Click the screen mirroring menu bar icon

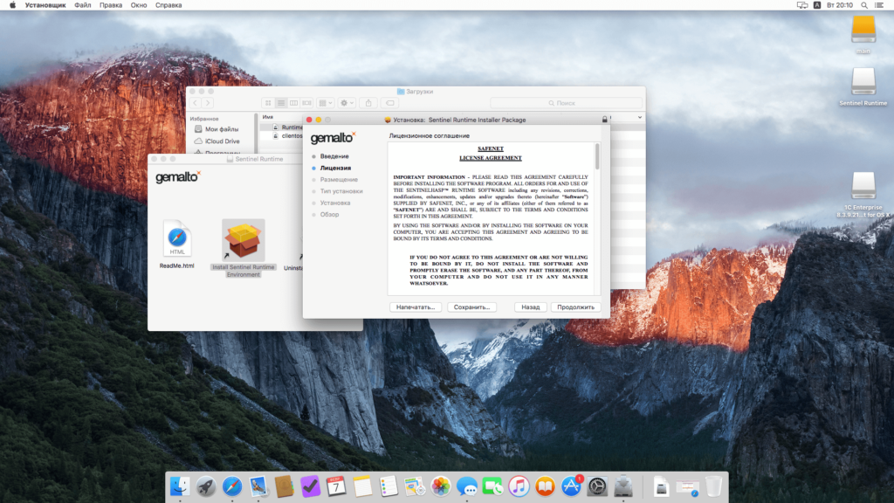pyautogui.click(x=802, y=5)
